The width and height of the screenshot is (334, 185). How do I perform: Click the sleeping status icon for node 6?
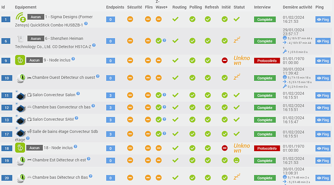[x=237, y=40]
